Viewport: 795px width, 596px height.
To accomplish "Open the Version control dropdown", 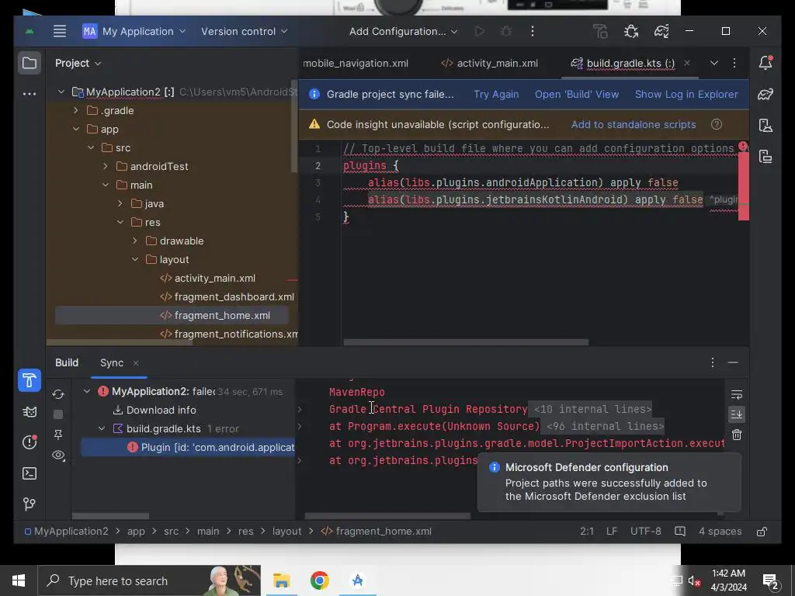I will tap(245, 31).
